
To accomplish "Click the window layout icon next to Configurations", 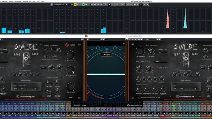I will 72,5.
